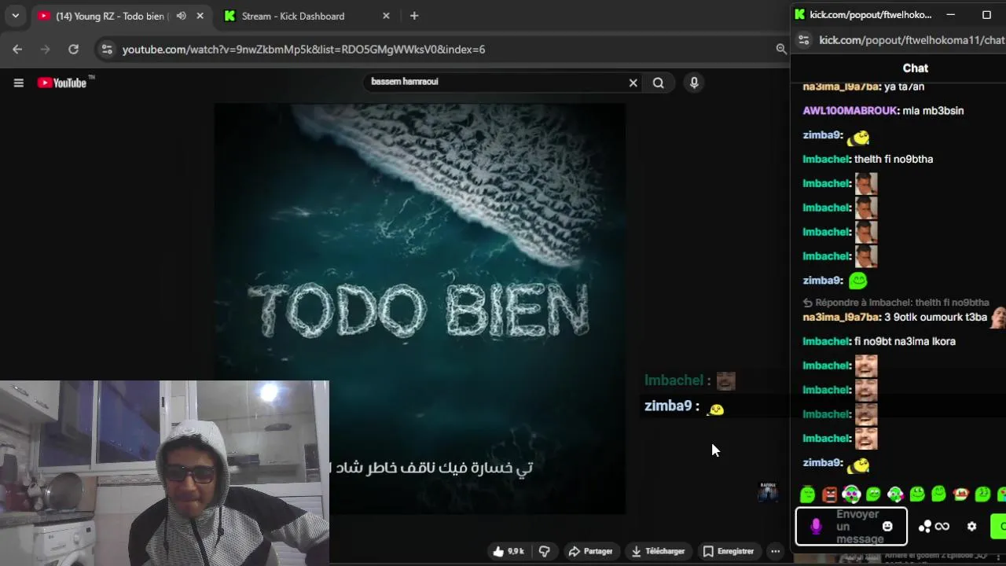Viewport: 1006px width, 566px height.
Task: Close the Young RZ YouTube tab
Action: click(200, 16)
